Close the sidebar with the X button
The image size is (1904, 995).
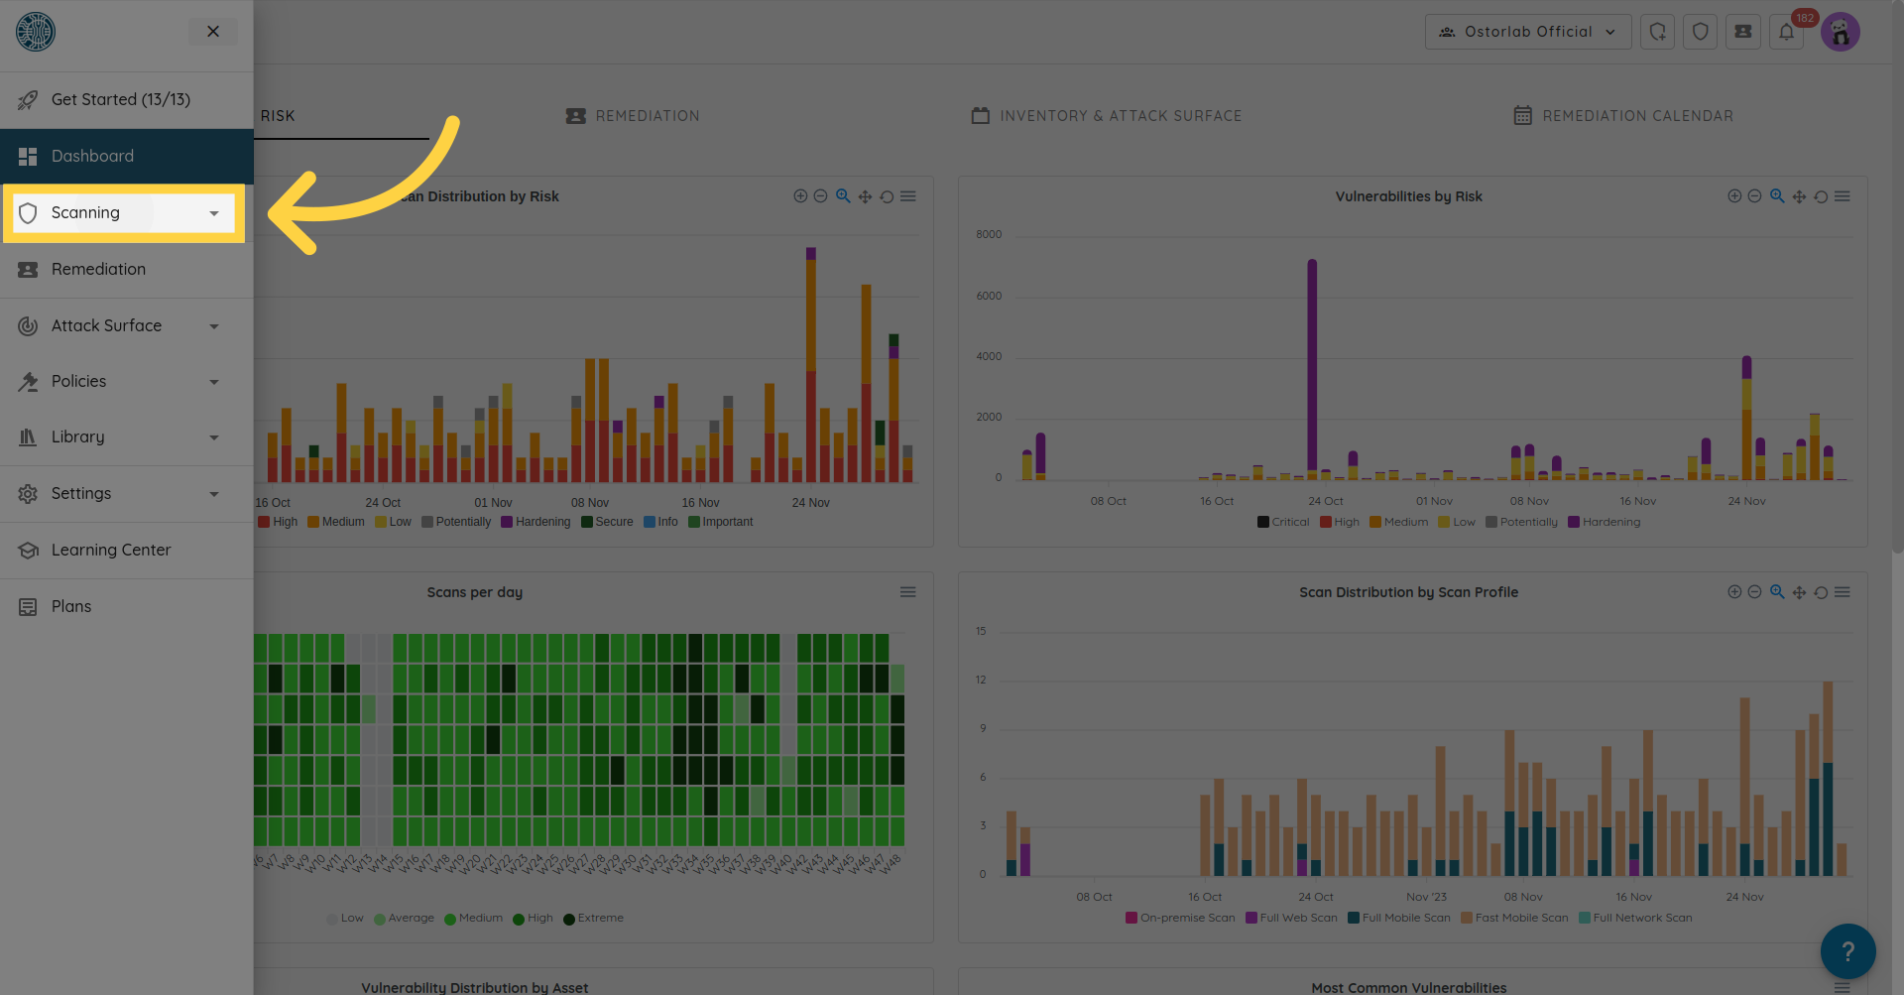point(213,32)
